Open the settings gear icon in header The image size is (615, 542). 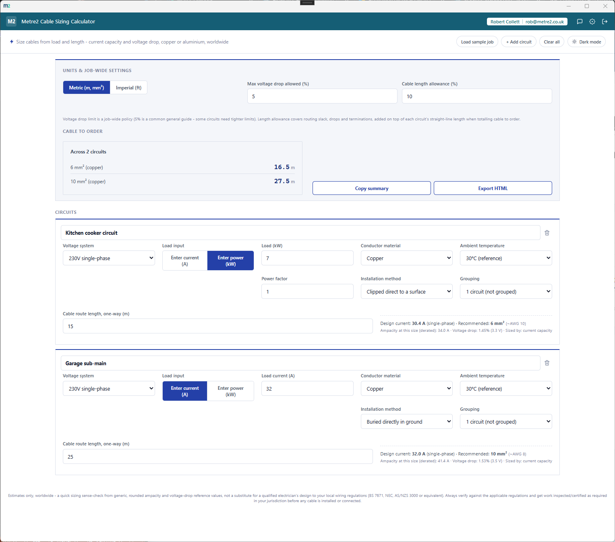[x=592, y=22]
